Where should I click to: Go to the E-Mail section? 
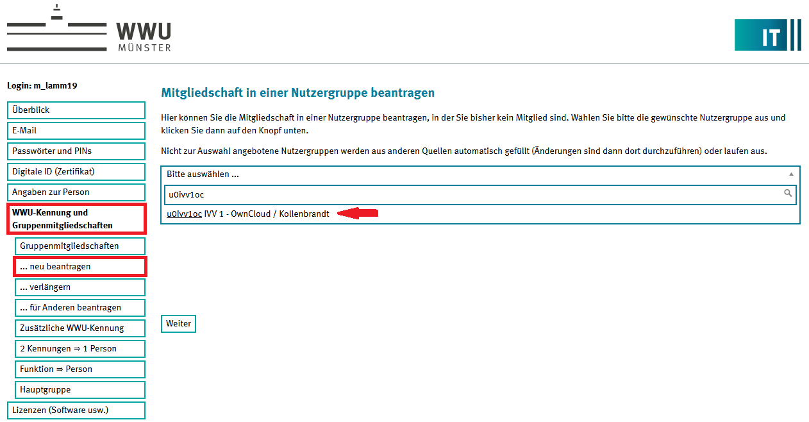click(x=76, y=131)
